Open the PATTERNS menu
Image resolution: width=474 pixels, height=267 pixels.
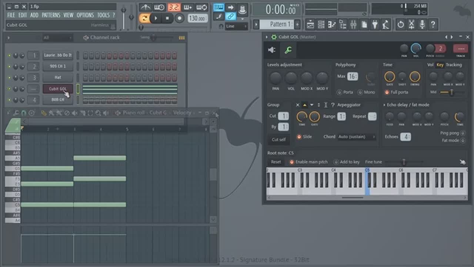coord(51,15)
